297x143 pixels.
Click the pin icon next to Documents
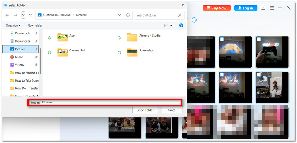click(36, 41)
